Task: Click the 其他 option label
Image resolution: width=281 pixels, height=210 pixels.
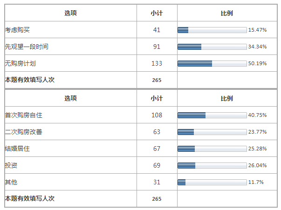Action: pyautogui.click(x=11, y=182)
